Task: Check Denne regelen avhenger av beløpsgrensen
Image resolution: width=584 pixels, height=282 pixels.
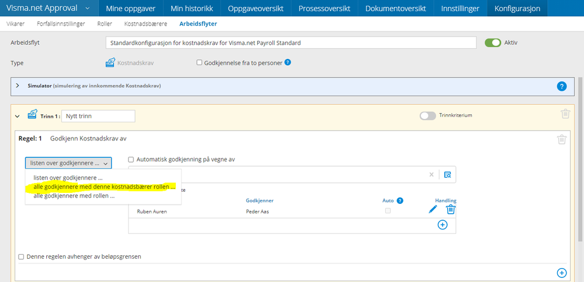Action: click(21, 256)
